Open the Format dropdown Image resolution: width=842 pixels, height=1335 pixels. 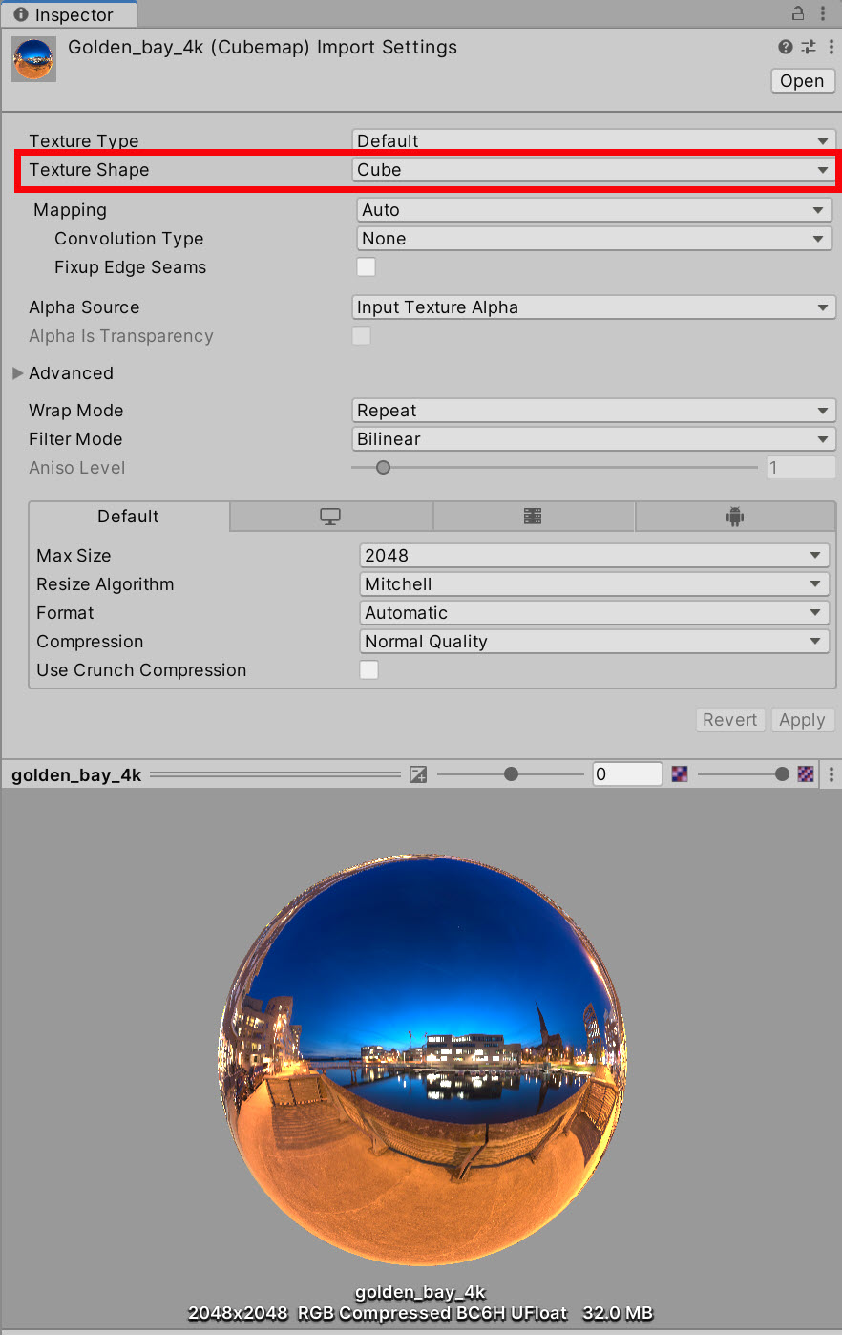[x=595, y=613]
